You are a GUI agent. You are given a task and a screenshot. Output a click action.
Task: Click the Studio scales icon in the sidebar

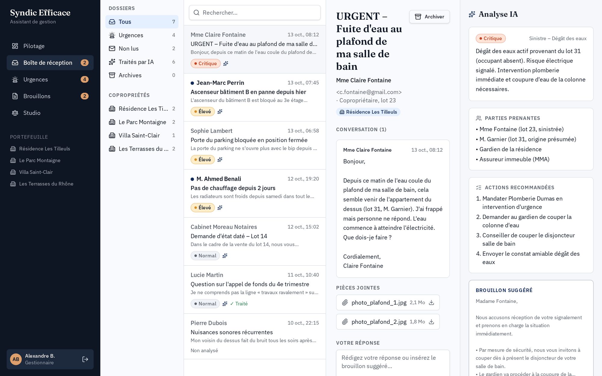pyautogui.click(x=15, y=113)
